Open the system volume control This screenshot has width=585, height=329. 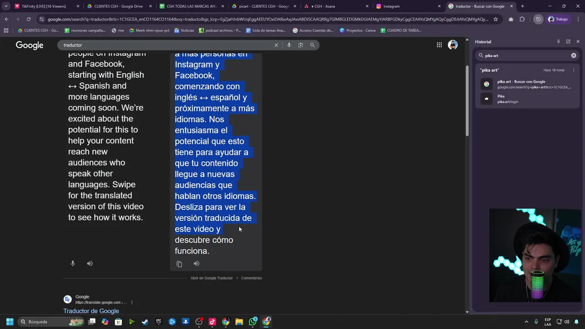(x=567, y=322)
